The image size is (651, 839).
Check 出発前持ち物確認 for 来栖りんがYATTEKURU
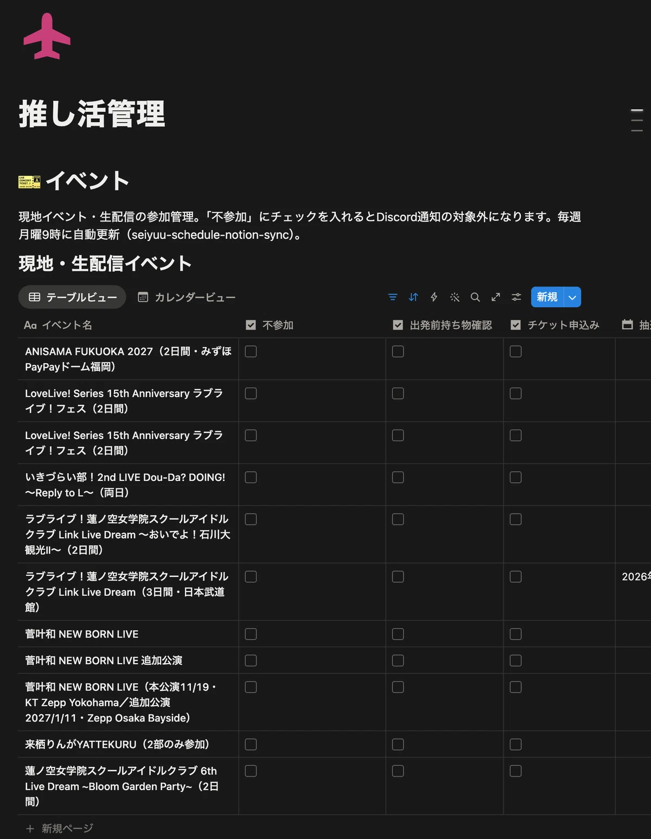(x=398, y=744)
